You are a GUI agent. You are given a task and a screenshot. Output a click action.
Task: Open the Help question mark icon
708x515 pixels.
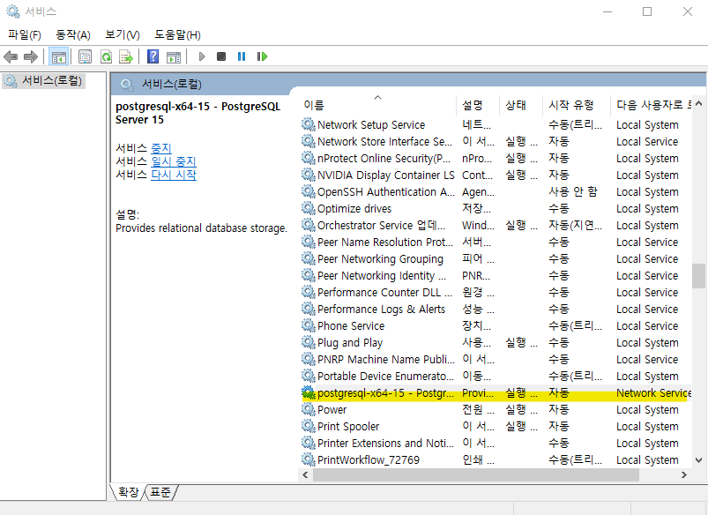pyautogui.click(x=153, y=57)
